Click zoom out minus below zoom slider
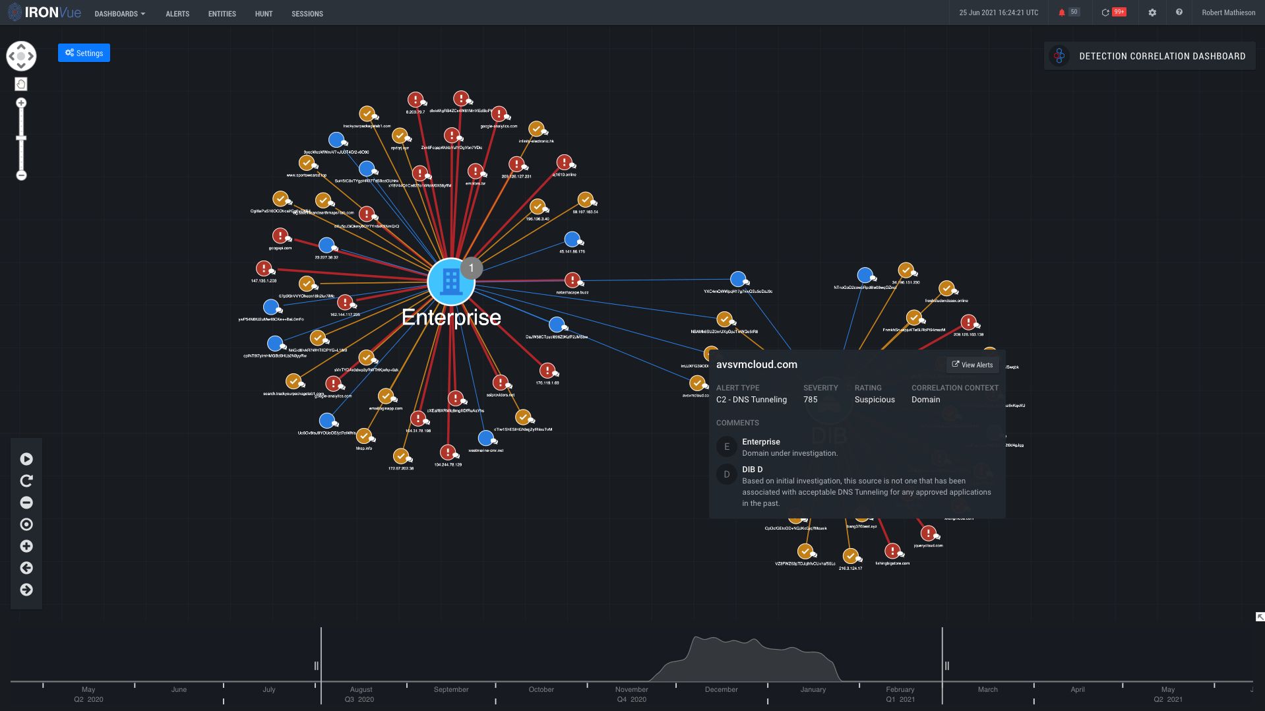 tap(21, 175)
